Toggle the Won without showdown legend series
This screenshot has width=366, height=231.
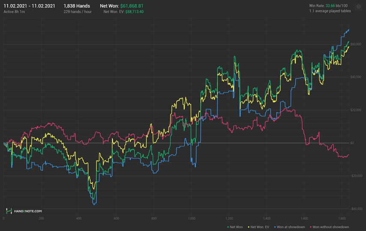click(329, 227)
